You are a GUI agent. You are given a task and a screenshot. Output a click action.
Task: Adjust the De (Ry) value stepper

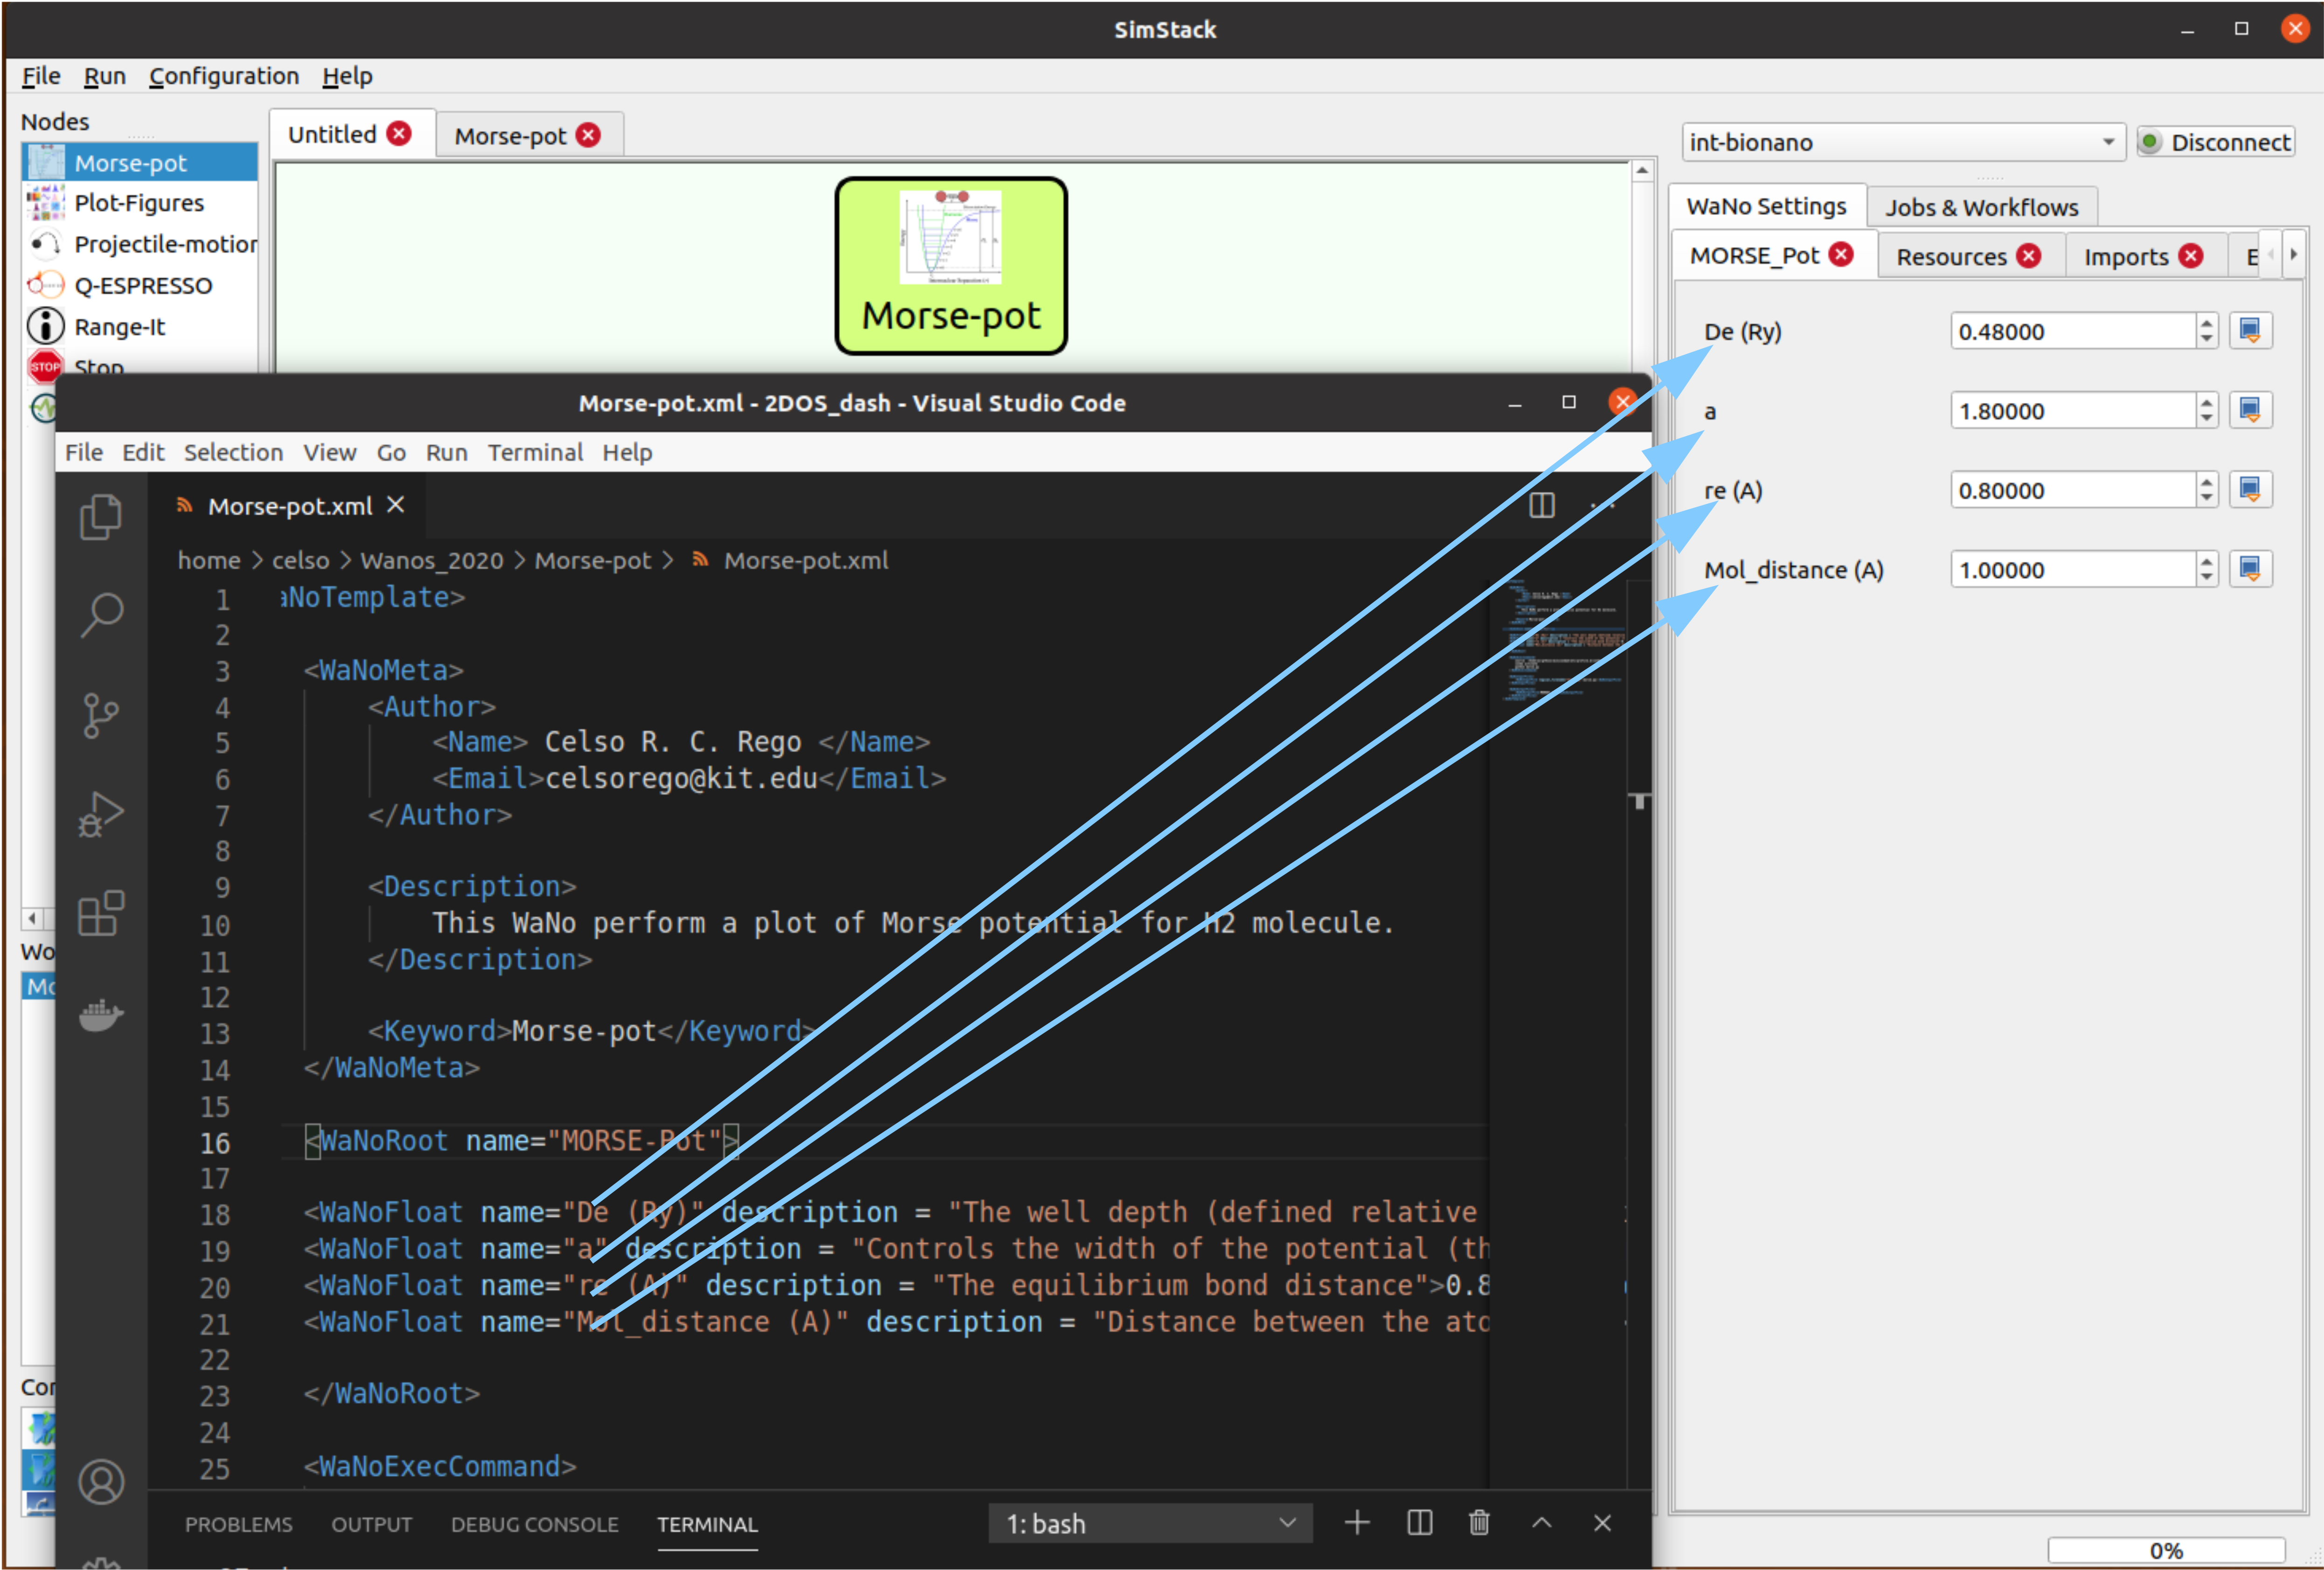point(2207,331)
